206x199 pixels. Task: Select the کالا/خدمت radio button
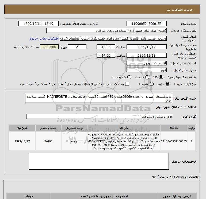click(x=129, y=77)
